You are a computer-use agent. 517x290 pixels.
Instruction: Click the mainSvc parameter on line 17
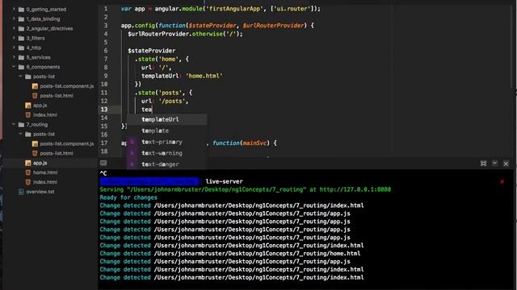tap(254, 143)
